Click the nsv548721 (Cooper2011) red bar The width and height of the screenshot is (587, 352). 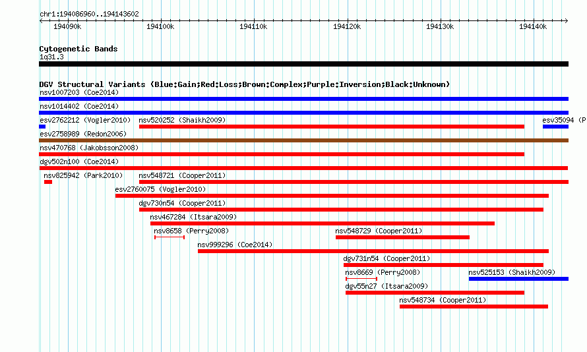(354, 182)
